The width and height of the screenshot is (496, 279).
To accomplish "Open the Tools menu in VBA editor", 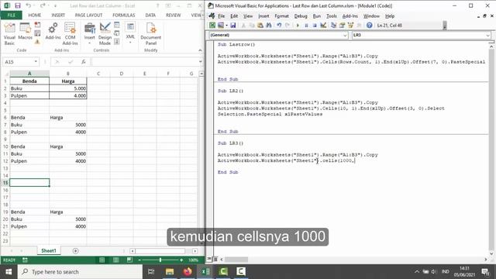I will click(x=332, y=16).
